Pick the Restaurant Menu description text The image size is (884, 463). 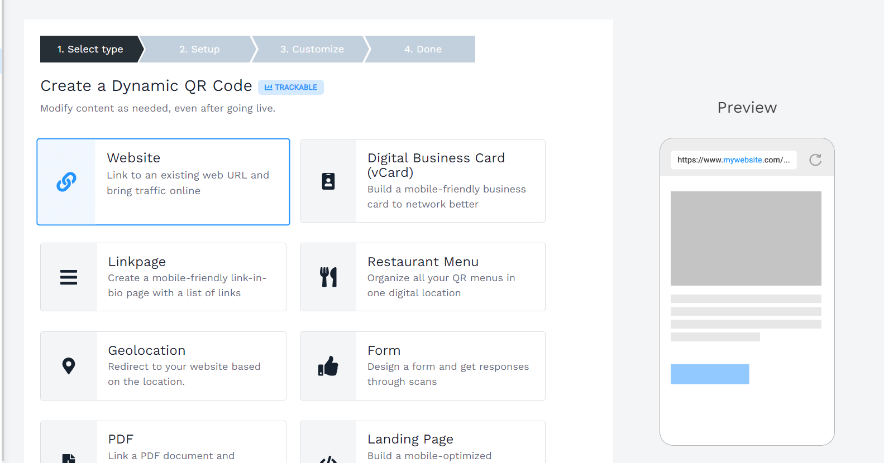pyautogui.click(x=441, y=285)
